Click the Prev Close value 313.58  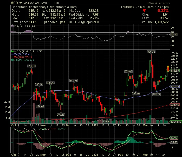34,22
